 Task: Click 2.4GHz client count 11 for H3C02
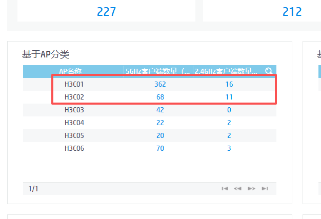[229, 97]
